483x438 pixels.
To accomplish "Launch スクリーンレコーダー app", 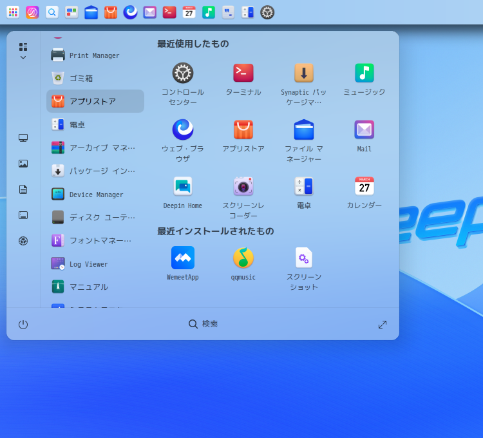I will [243, 187].
